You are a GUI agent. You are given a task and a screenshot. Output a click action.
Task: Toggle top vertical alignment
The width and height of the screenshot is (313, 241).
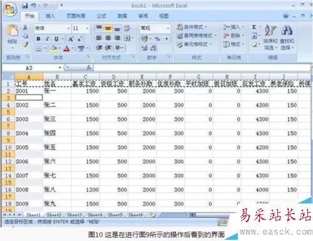click(99, 28)
